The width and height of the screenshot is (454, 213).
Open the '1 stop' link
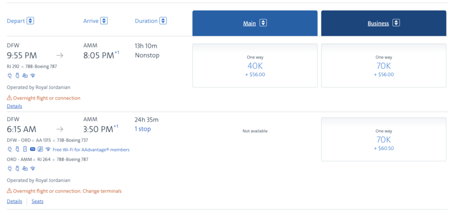tap(143, 129)
